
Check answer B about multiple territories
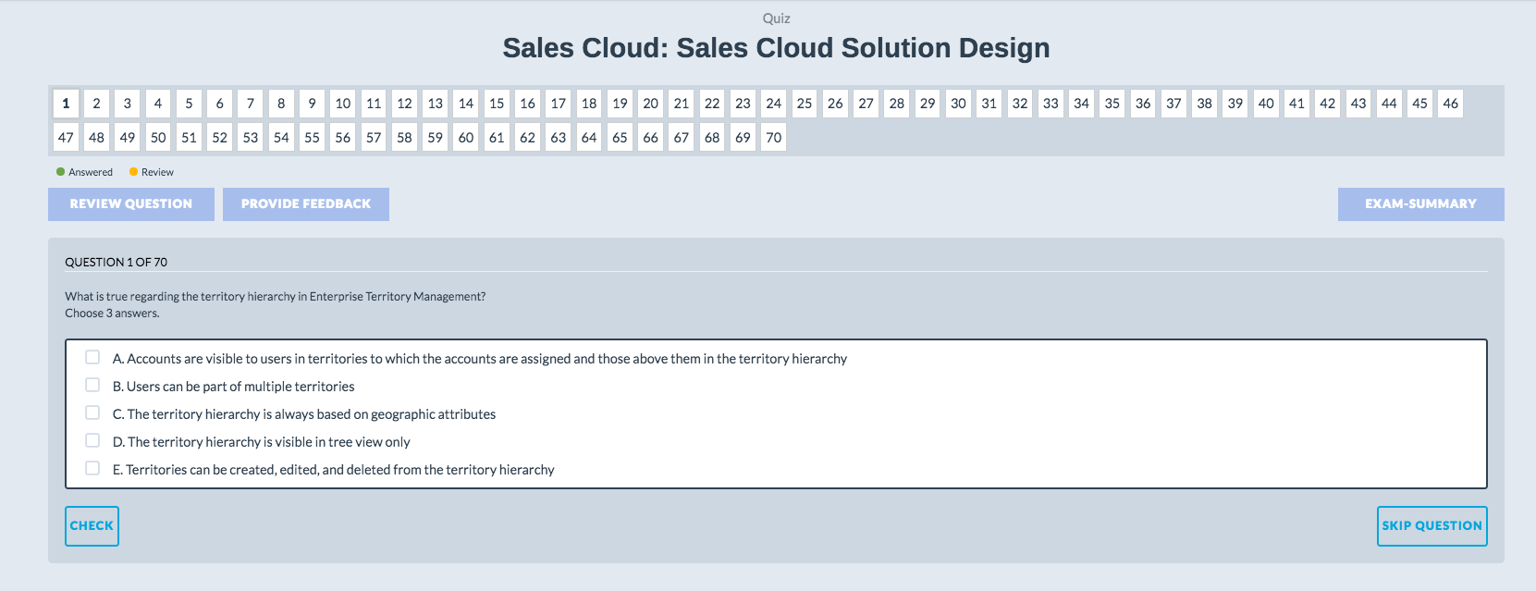(92, 385)
